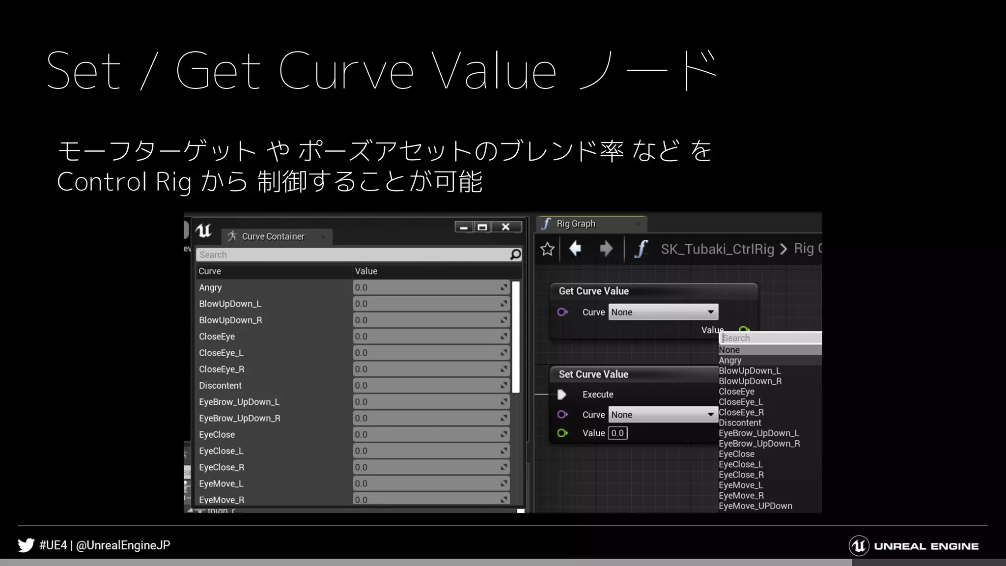The height and width of the screenshot is (566, 1006).
Task: Click the SK_Tubaki_CtrlRig breadcrumb link
Action: point(717,249)
